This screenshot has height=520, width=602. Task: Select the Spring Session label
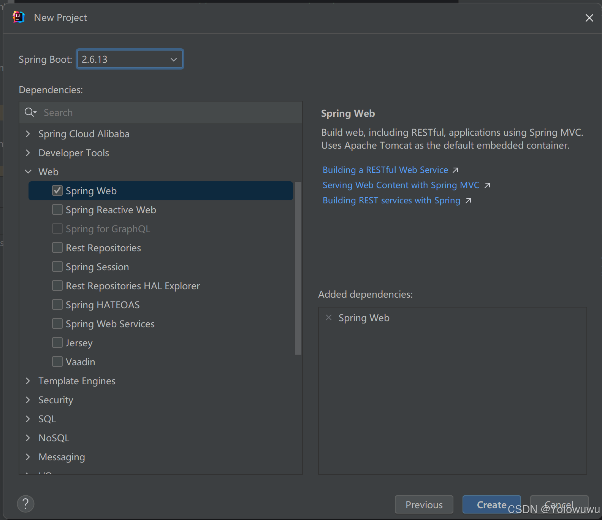tap(97, 267)
